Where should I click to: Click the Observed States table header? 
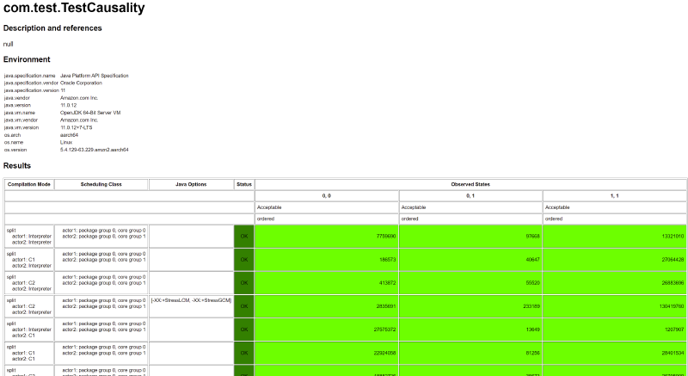[470, 184]
